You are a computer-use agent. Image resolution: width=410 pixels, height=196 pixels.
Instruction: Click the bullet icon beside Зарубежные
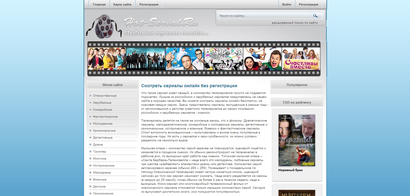coord(90,103)
